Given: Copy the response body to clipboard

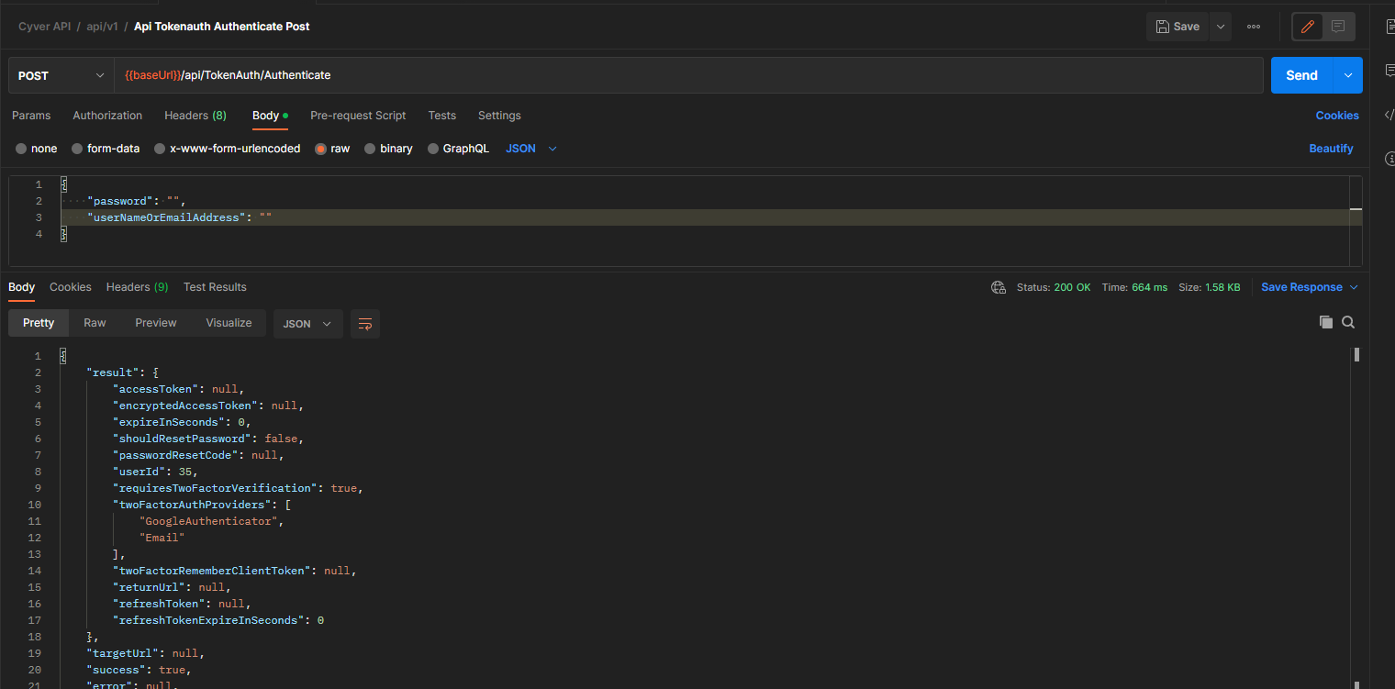Looking at the screenshot, I should coord(1325,322).
